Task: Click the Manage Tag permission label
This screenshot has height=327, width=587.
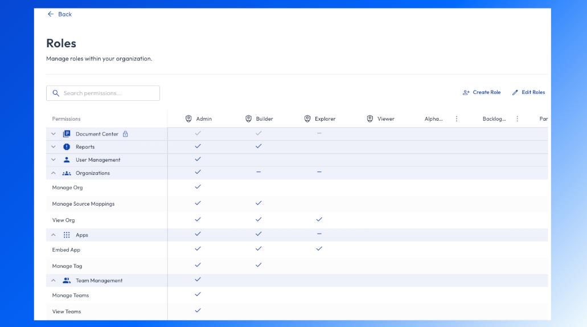Action: coord(67,266)
